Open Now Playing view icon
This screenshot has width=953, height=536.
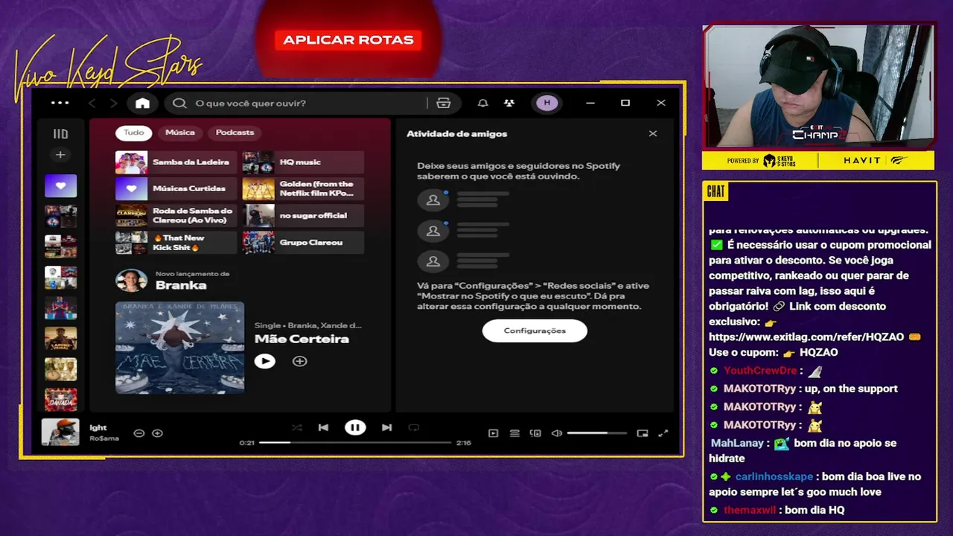493,433
